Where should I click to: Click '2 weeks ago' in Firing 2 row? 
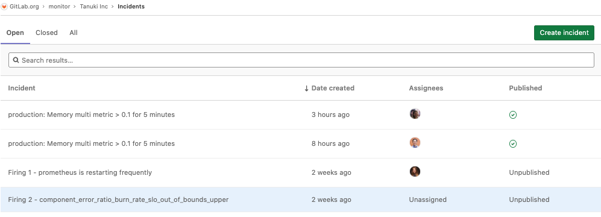pos(331,200)
